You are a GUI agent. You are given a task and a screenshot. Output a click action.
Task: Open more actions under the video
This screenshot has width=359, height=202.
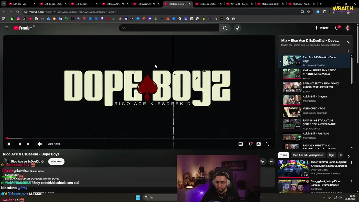click(271, 162)
